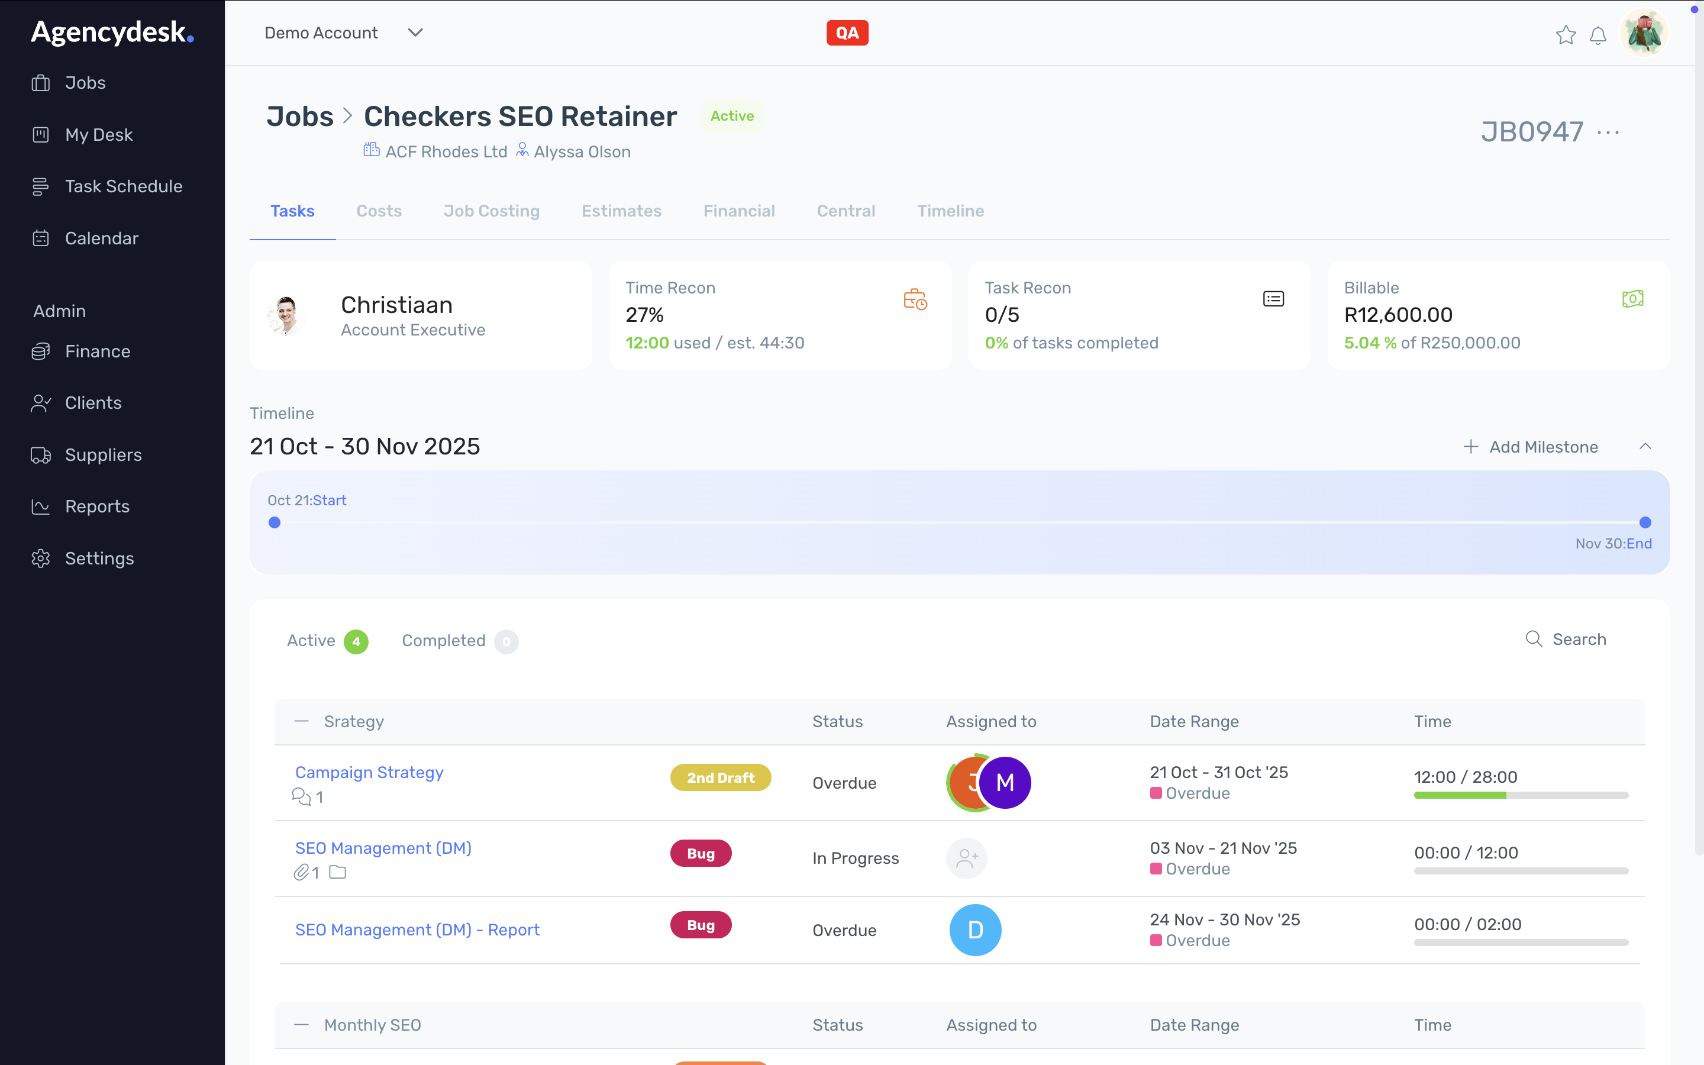The width and height of the screenshot is (1704, 1065).
Task: Open the folder icon on SEO Management (DM)
Action: [x=338, y=872]
